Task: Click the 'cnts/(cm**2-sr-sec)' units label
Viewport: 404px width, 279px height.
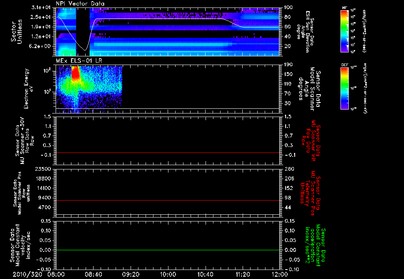Action: 364,31
